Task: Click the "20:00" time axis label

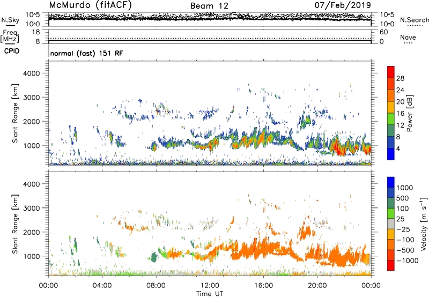Action: tap(317, 286)
